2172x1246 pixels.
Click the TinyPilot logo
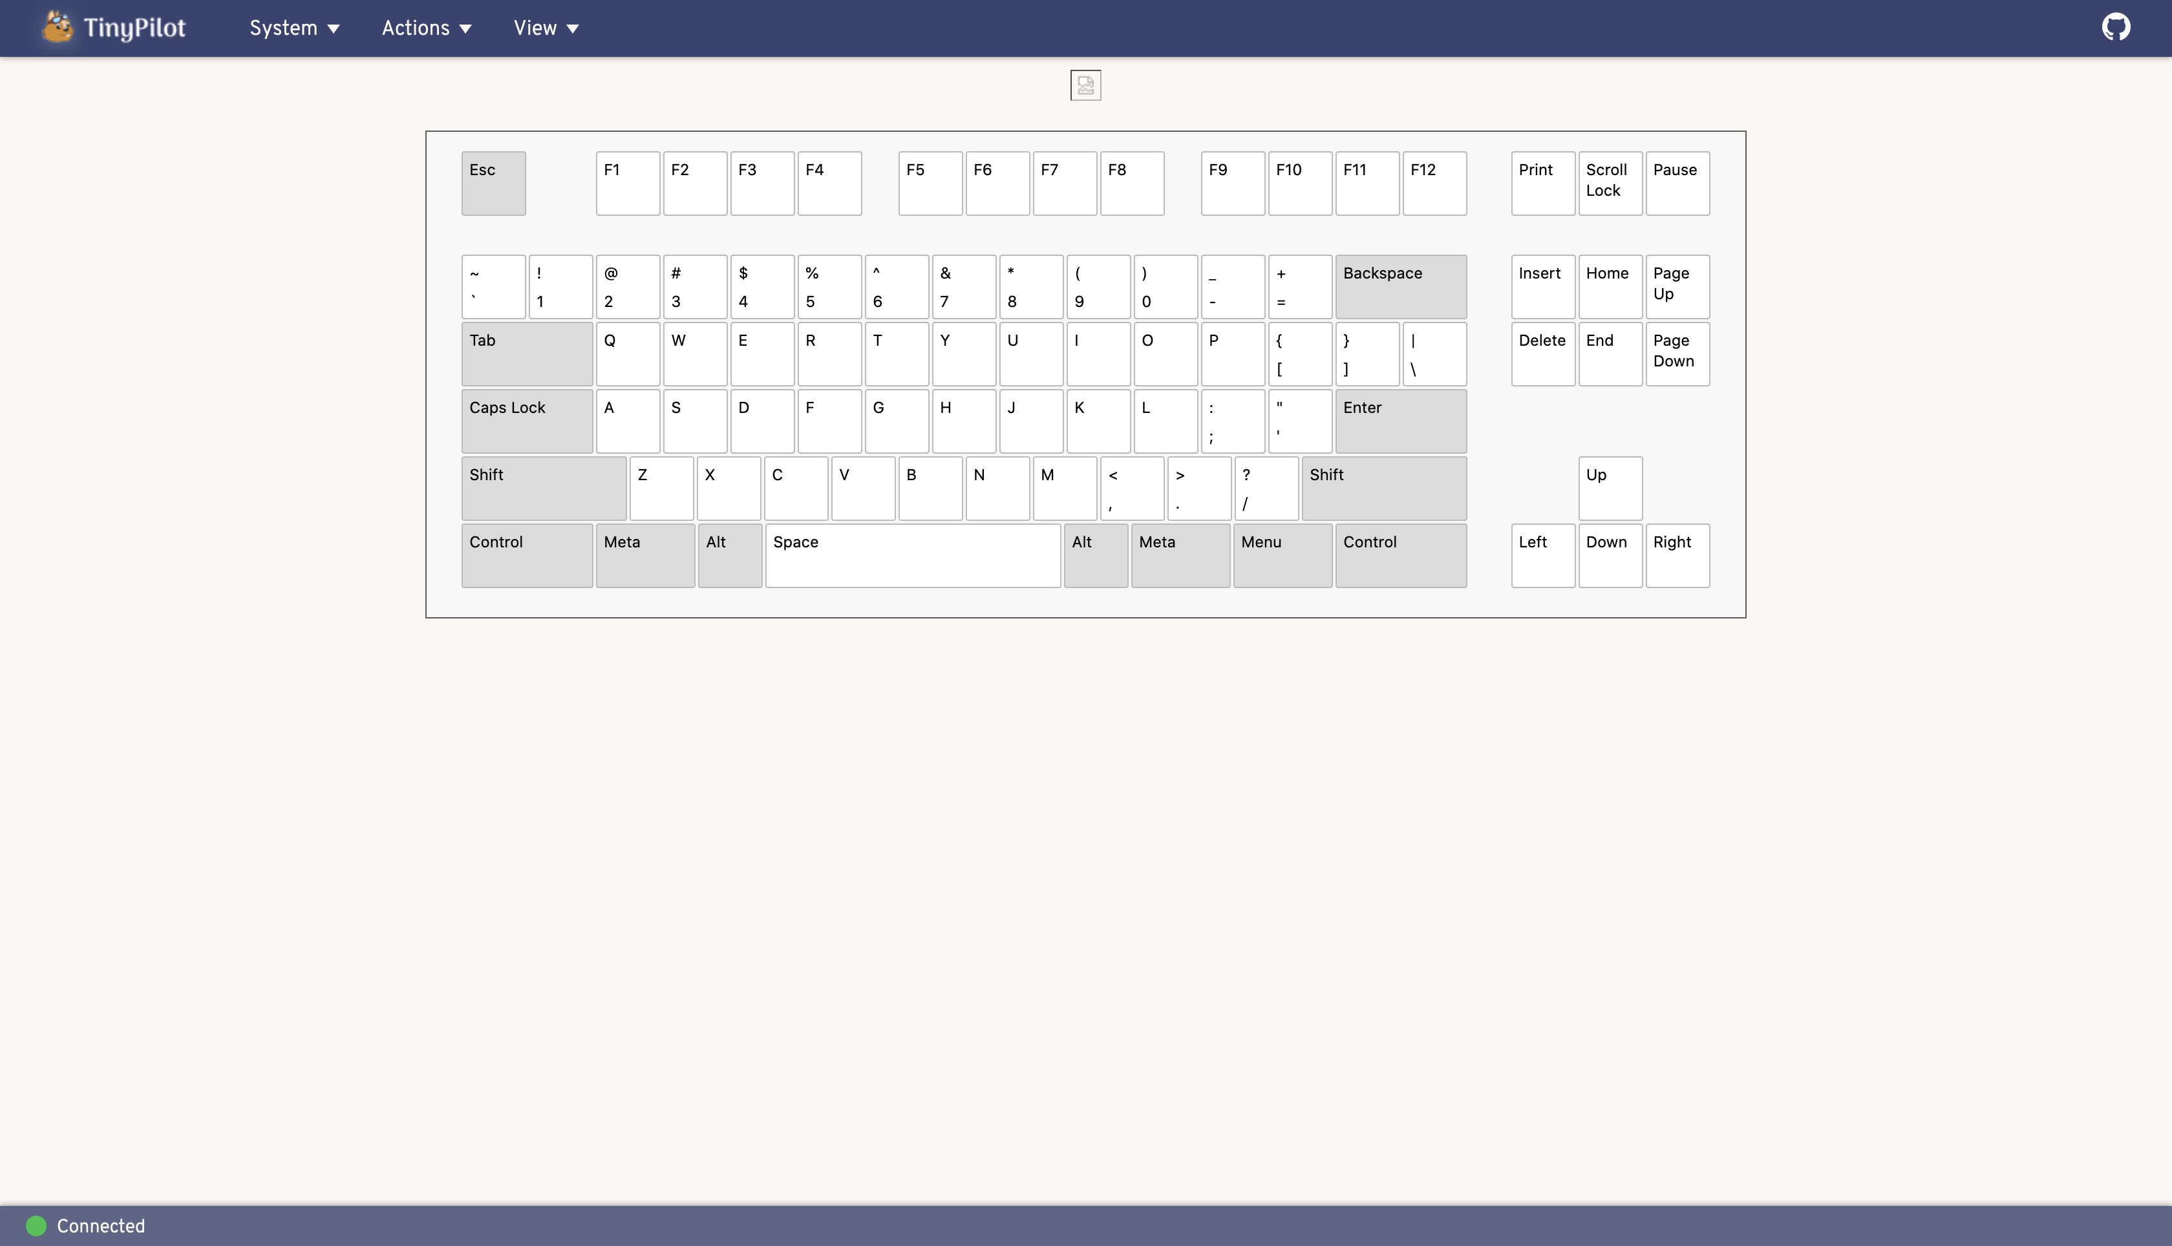(112, 26)
